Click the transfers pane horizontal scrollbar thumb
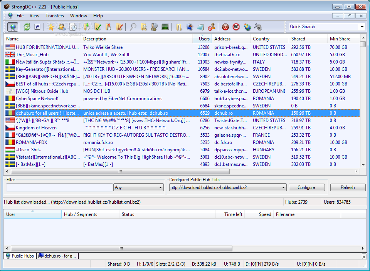The width and height of the screenshot is (370, 271). coord(121,248)
